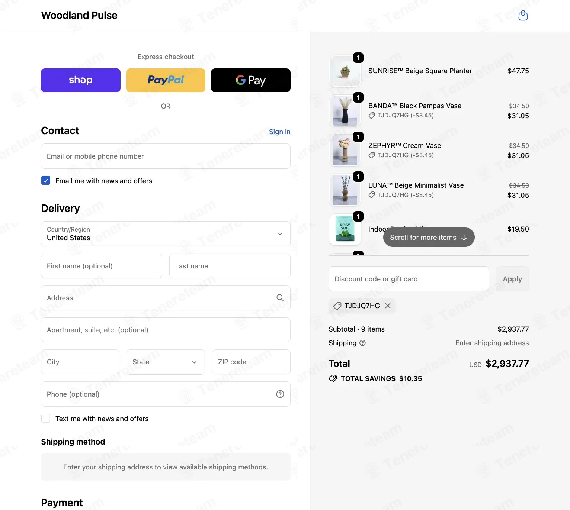Click the Total Savings tag icon
570x510 pixels.
(x=333, y=378)
